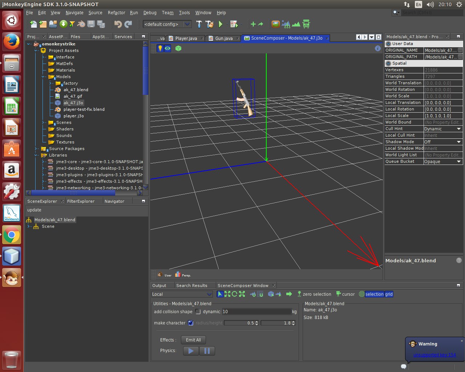Click the green cube icon above the scene
Image resolution: width=465 pixels, height=372 pixels.
[178, 48]
